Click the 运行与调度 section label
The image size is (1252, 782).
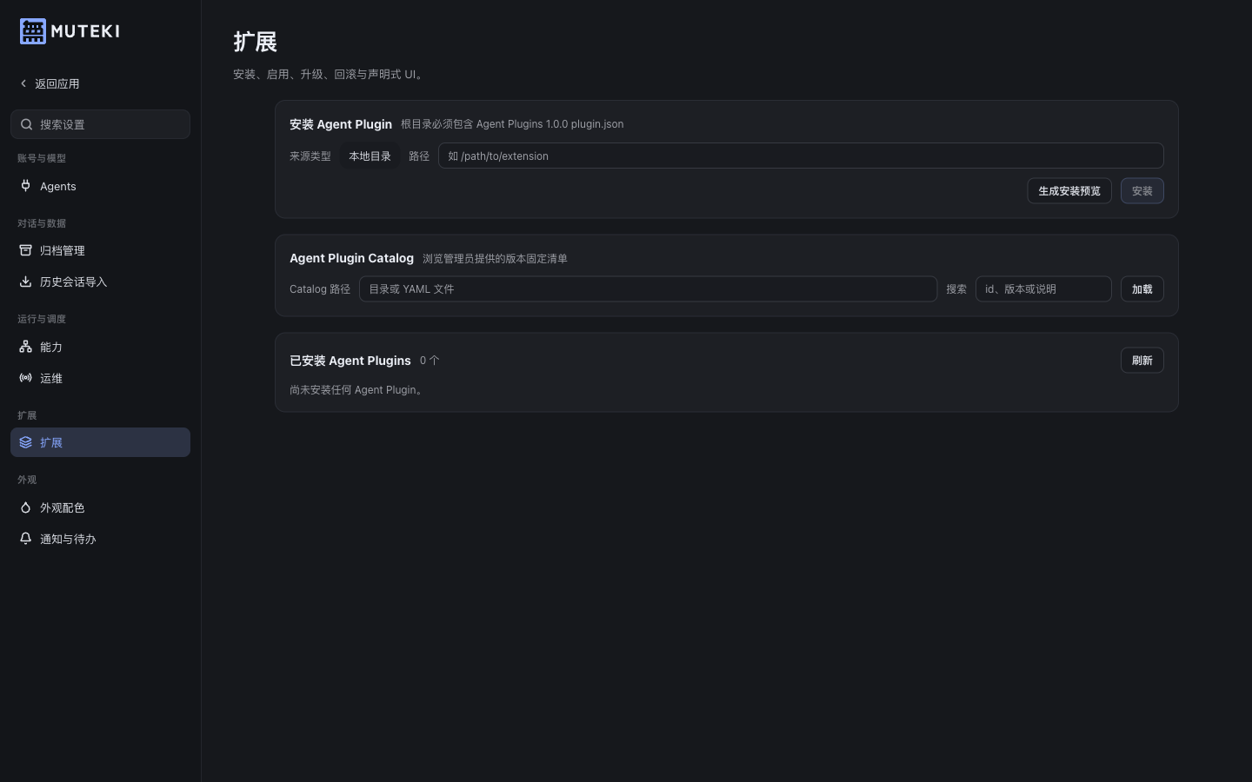coord(42,319)
